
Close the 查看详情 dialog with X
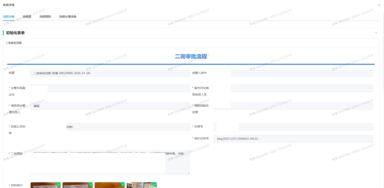(x=379, y=5)
